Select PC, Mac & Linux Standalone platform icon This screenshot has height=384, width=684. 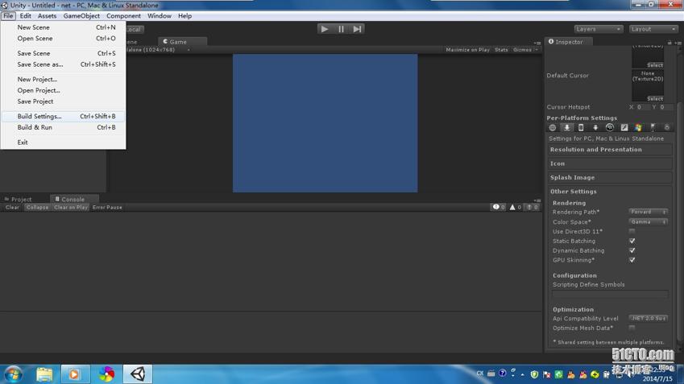(566, 128)
